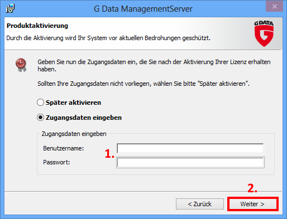Click the 'Sollten Ihre Zugangsdaten nicht vorliegen' hint text

[x=143, y=84]
